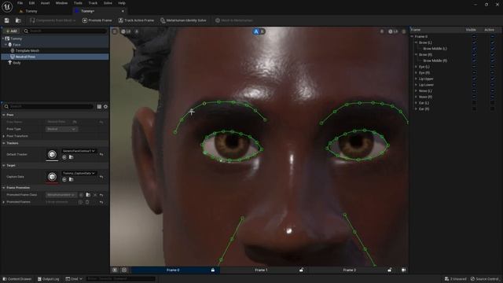503x283 pixels.
Task: Select Frame 0 in promoted frames bar
Action: point(173,270)
